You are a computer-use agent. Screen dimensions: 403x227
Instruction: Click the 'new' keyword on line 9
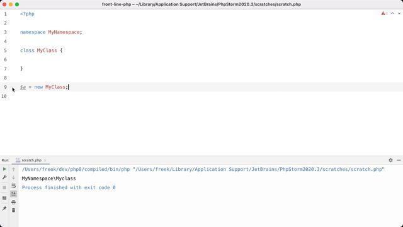tap(38, 87)
